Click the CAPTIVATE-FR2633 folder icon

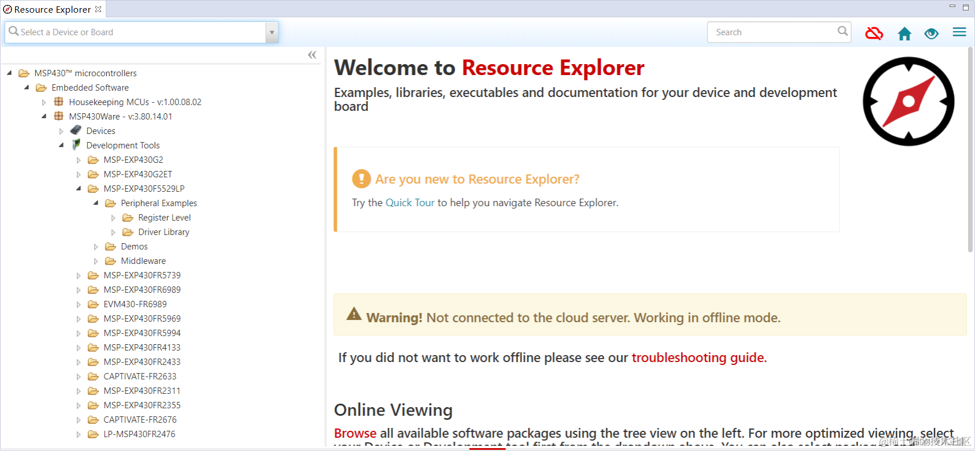[x=93, y=377]
